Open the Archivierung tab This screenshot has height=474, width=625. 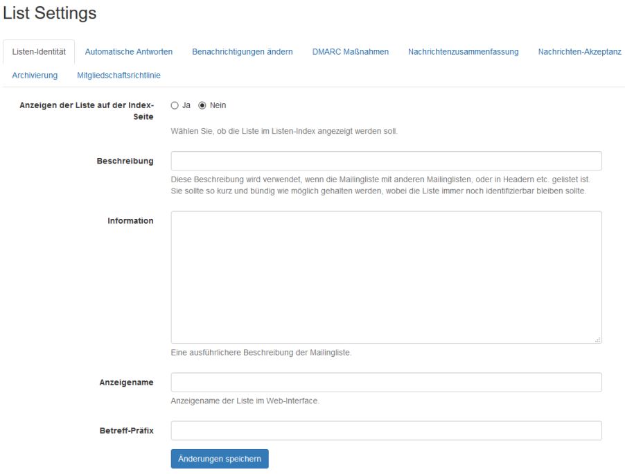(x=35, y=75)
